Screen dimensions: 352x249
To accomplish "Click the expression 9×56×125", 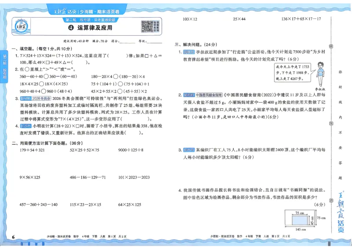I will point(30,177).
